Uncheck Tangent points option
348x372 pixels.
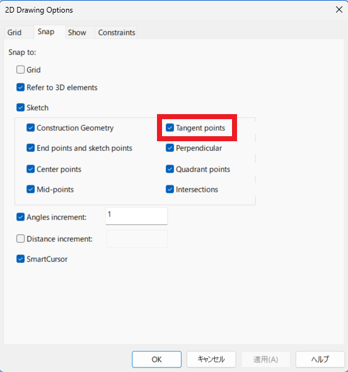170,127
